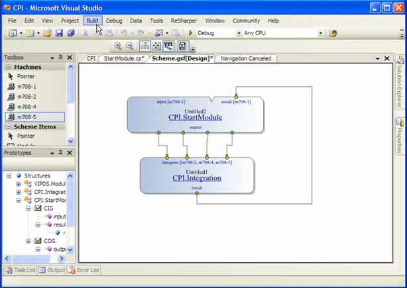Click the New Project toolbar icon
Screen dimensions: 407x288
[x=13, y=33]
